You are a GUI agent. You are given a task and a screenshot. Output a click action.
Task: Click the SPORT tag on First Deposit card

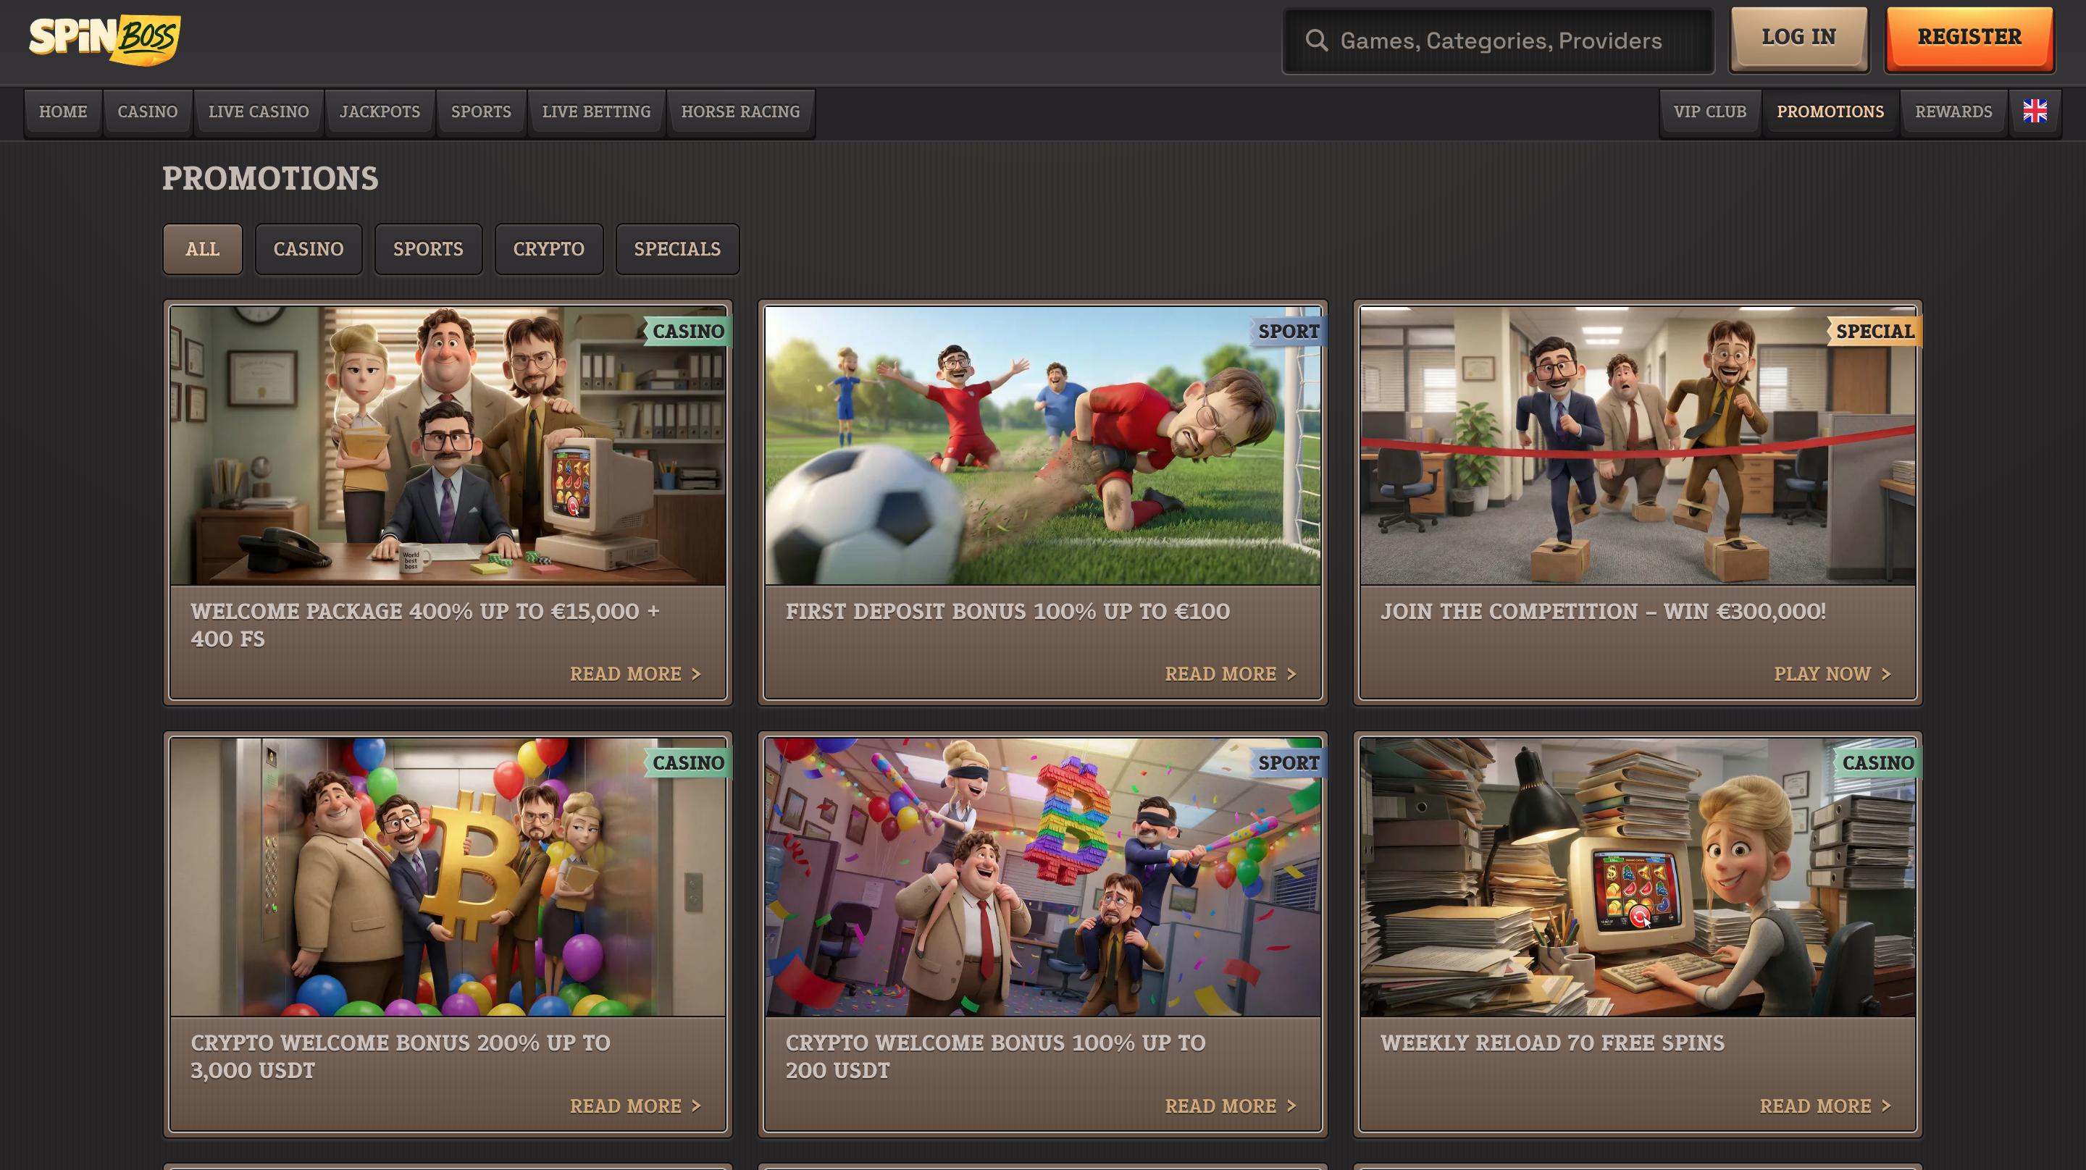point(1288,331)
